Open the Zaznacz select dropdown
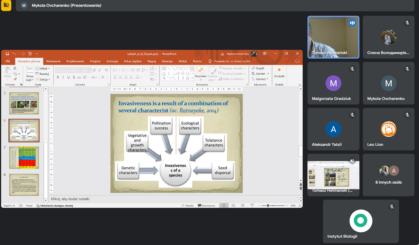 (x=260, y=79)
